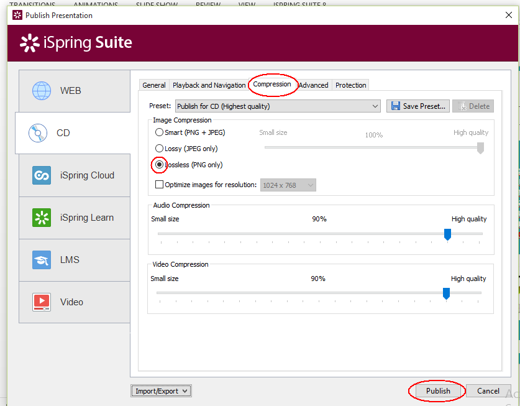
Task: Expand the 1024 x 768 resolution dropdown
Action: pos(288,185)
